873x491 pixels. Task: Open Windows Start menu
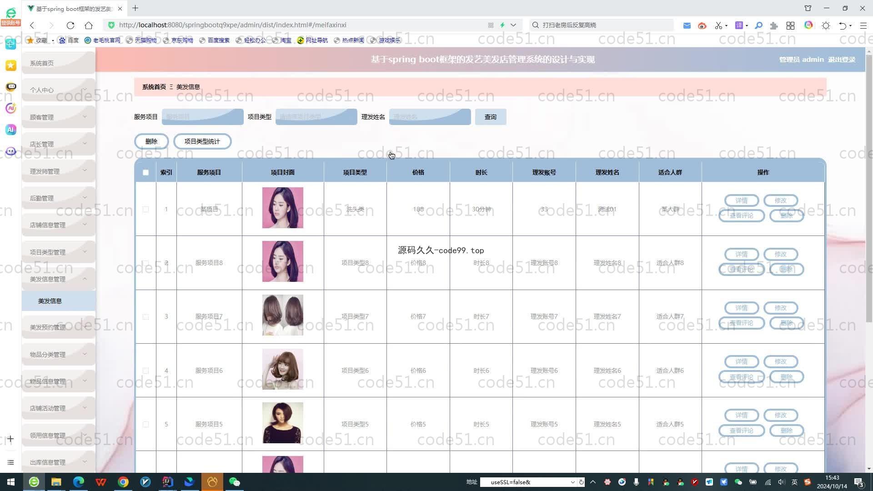[x=11, y=482]
